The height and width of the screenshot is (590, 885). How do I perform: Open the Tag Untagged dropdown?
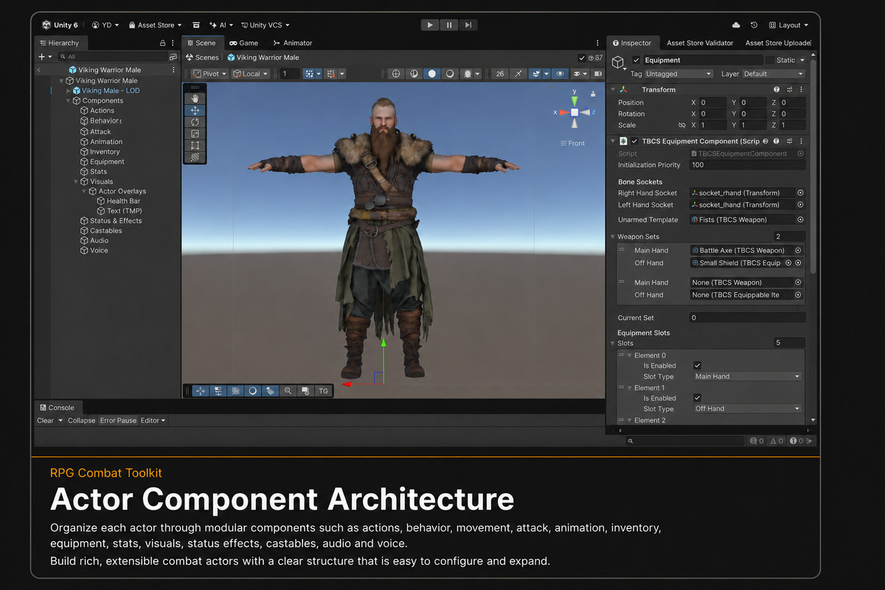coord(679,74)
